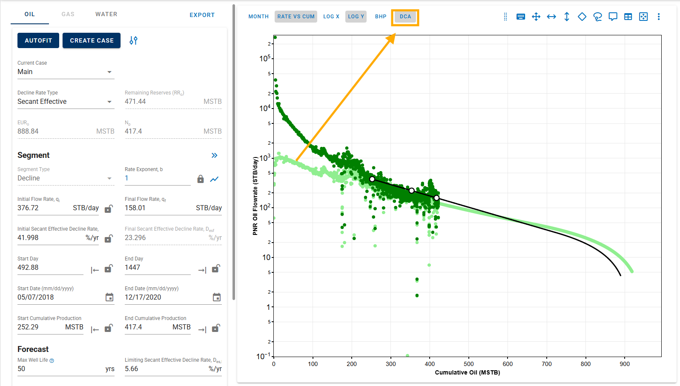Select the pan/move tool in chart toolbar
Screen dimensions: 680x386
(x=536, y=17)
